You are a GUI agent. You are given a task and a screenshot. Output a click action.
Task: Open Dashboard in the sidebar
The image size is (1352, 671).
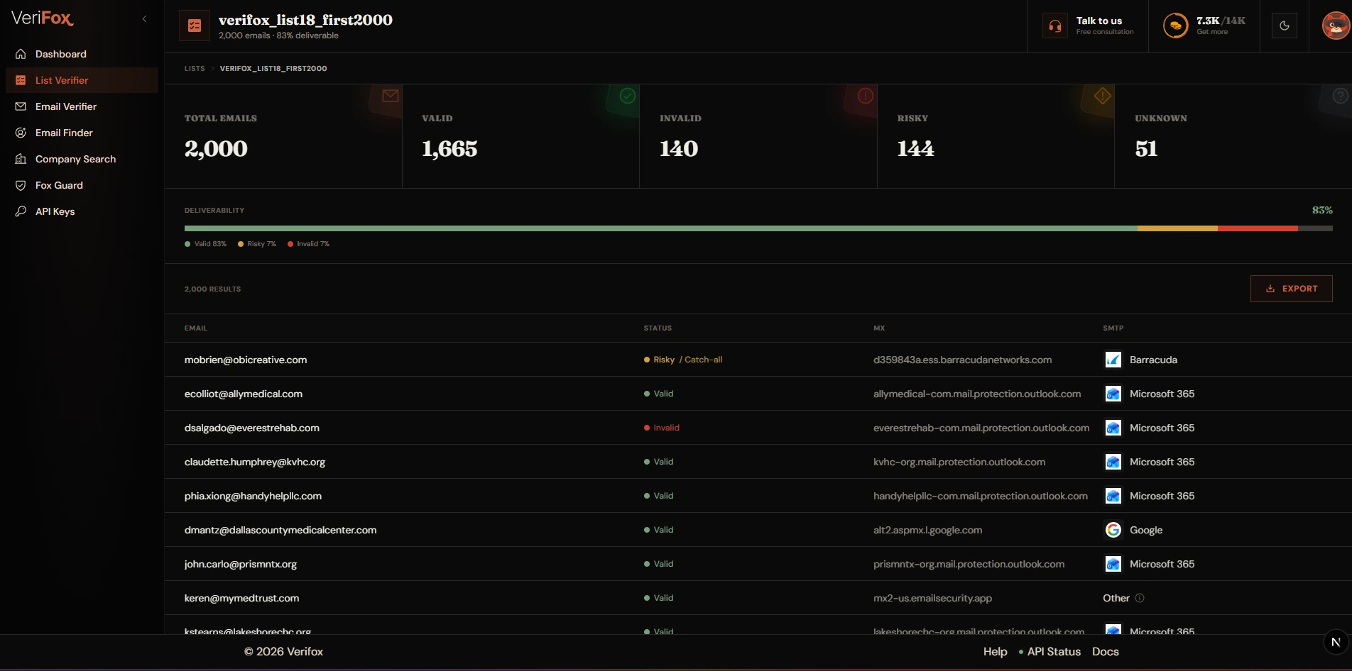tap(82, 54)
